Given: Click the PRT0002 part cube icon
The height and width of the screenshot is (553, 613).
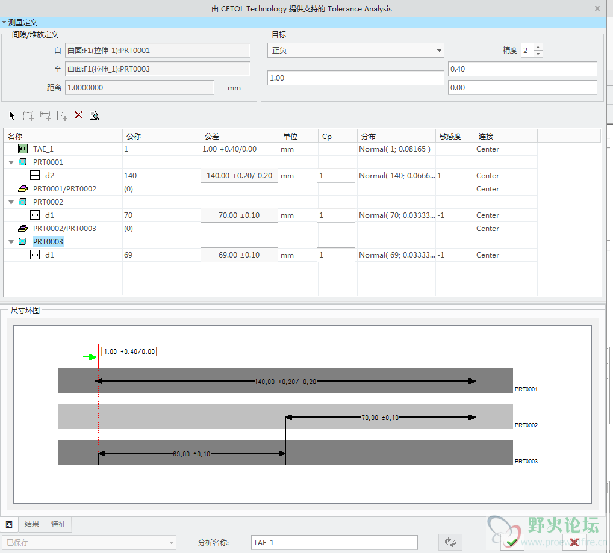Looking at the screenshot, I should tap(23, 202).
